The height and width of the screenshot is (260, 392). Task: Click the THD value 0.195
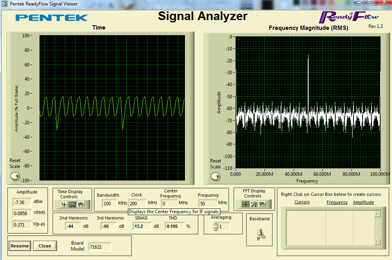click(175, 226)
